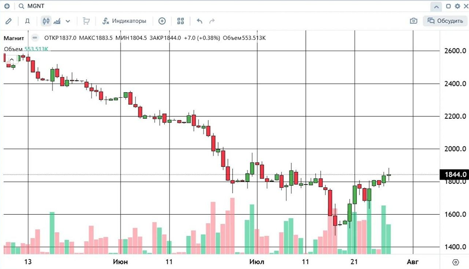The width and height of the screenshot is (469, 269).
Task: Add comparison symbol with plus circle
Action: point(162,21)
